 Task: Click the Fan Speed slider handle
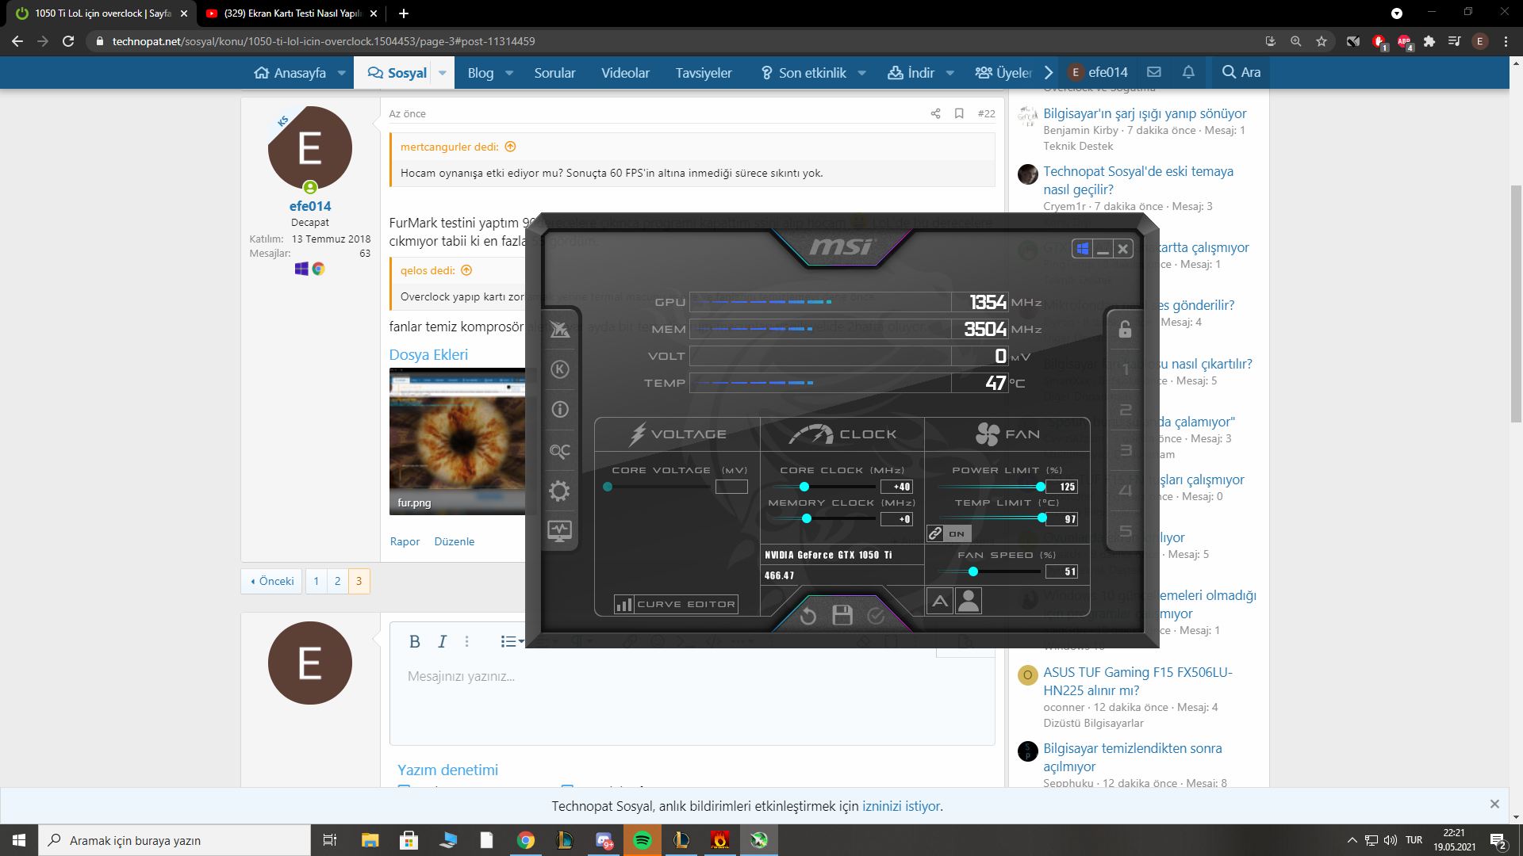point(973,571)
